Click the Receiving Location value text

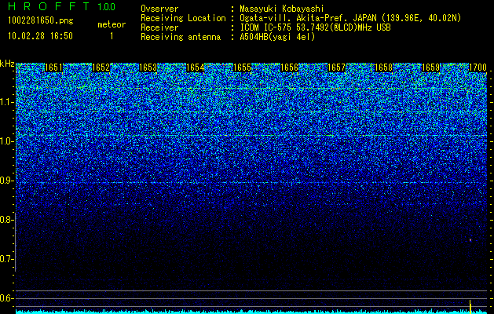[x=350, y=18]
